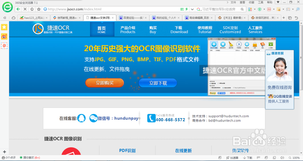The image size is (303, 161).
Task: Open the 工具 menu
Action: point(261,2)
